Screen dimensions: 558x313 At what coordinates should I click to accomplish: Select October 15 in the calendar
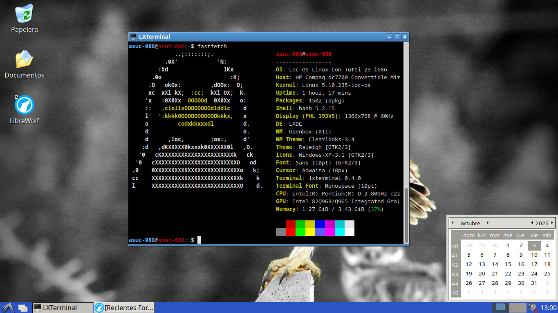[508, 264]
